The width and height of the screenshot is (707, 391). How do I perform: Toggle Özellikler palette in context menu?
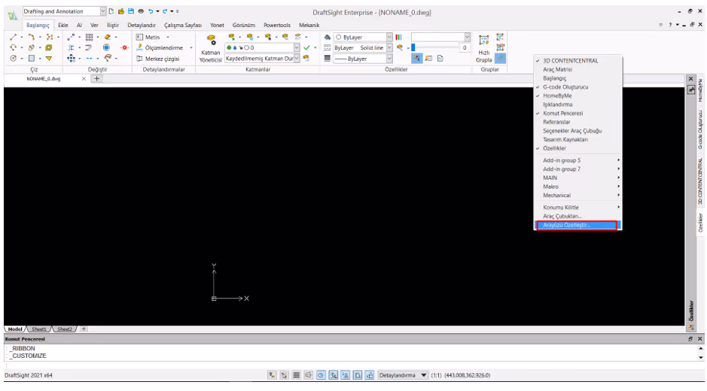tap(577, 148)
